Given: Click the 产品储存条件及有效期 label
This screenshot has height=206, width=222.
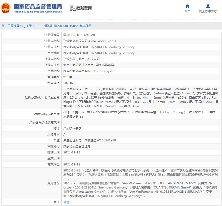Looking at the screenshot, I should click(44, 122).
